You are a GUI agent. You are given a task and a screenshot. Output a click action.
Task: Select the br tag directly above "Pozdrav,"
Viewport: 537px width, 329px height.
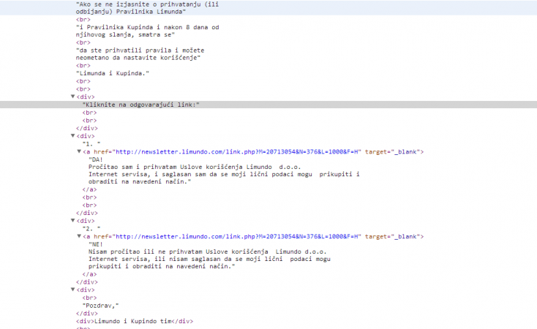[x=89, y=298]
